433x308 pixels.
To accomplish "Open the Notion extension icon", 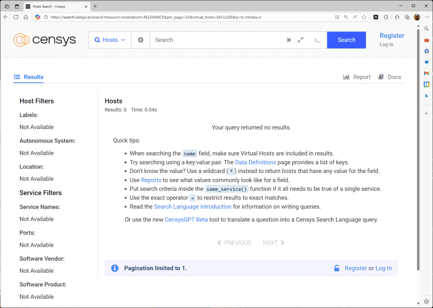I will [376, 17].
